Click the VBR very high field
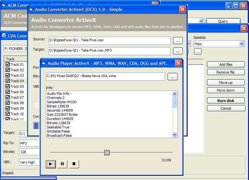Screen dimensions: 249x180 click(29, 162)
